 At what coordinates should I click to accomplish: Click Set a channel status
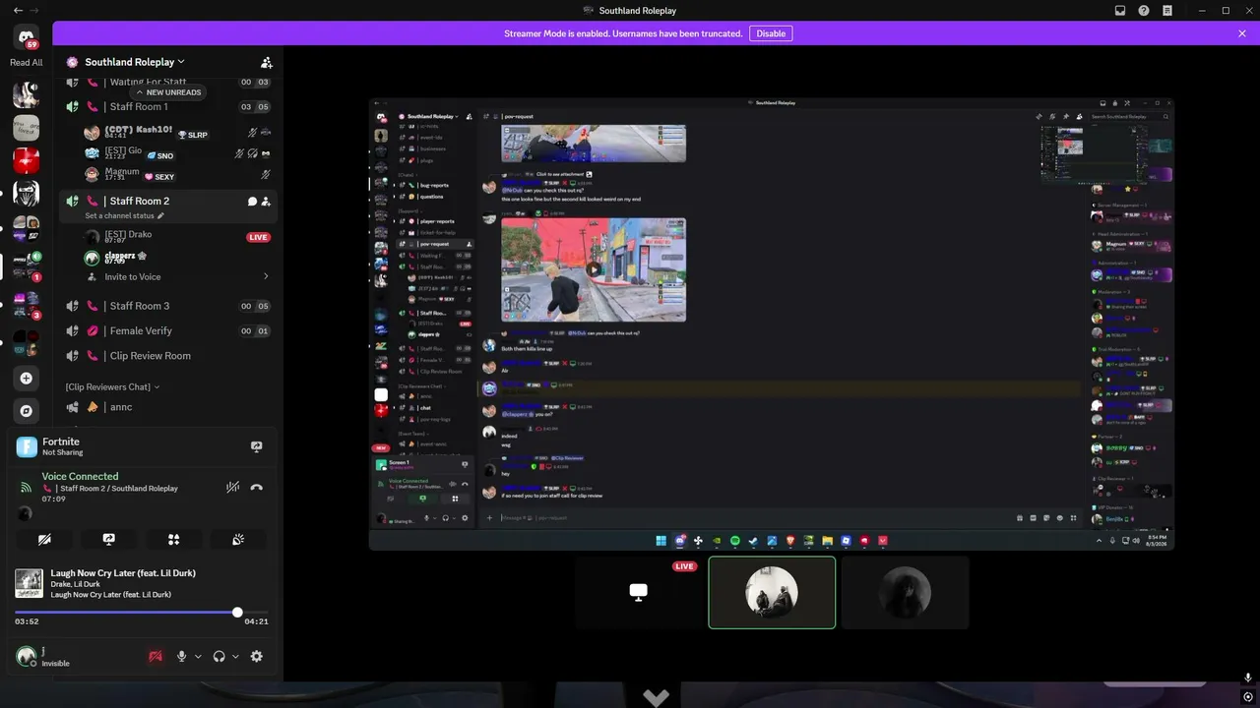tap(119, 216)
